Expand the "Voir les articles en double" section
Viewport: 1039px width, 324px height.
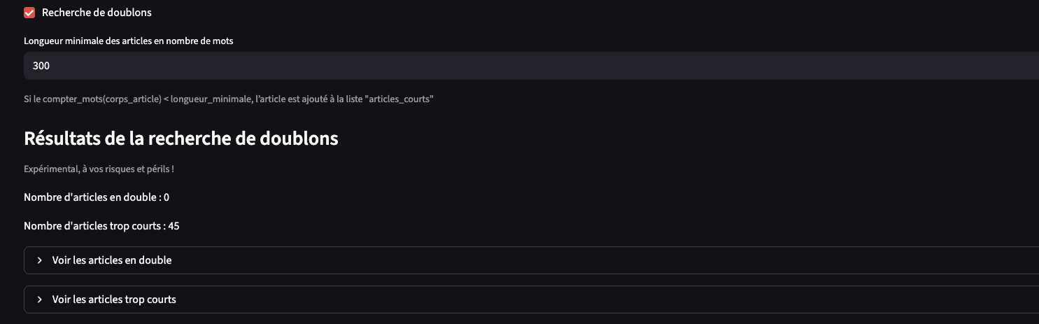[112, 260]
